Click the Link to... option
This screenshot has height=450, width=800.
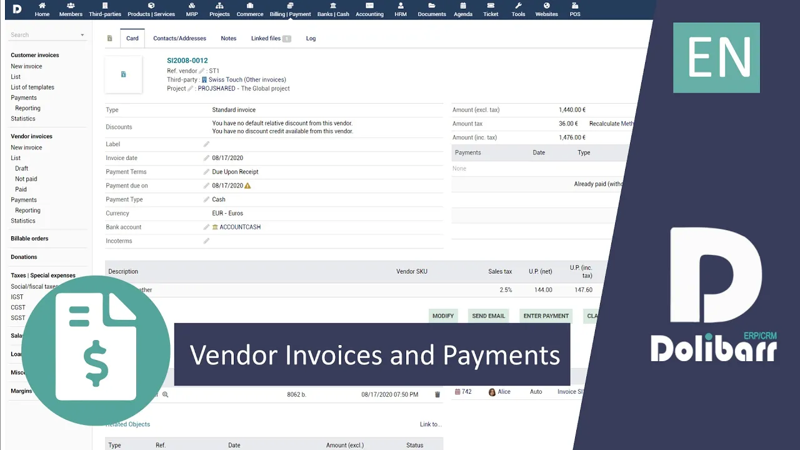(x=431, y=424)
